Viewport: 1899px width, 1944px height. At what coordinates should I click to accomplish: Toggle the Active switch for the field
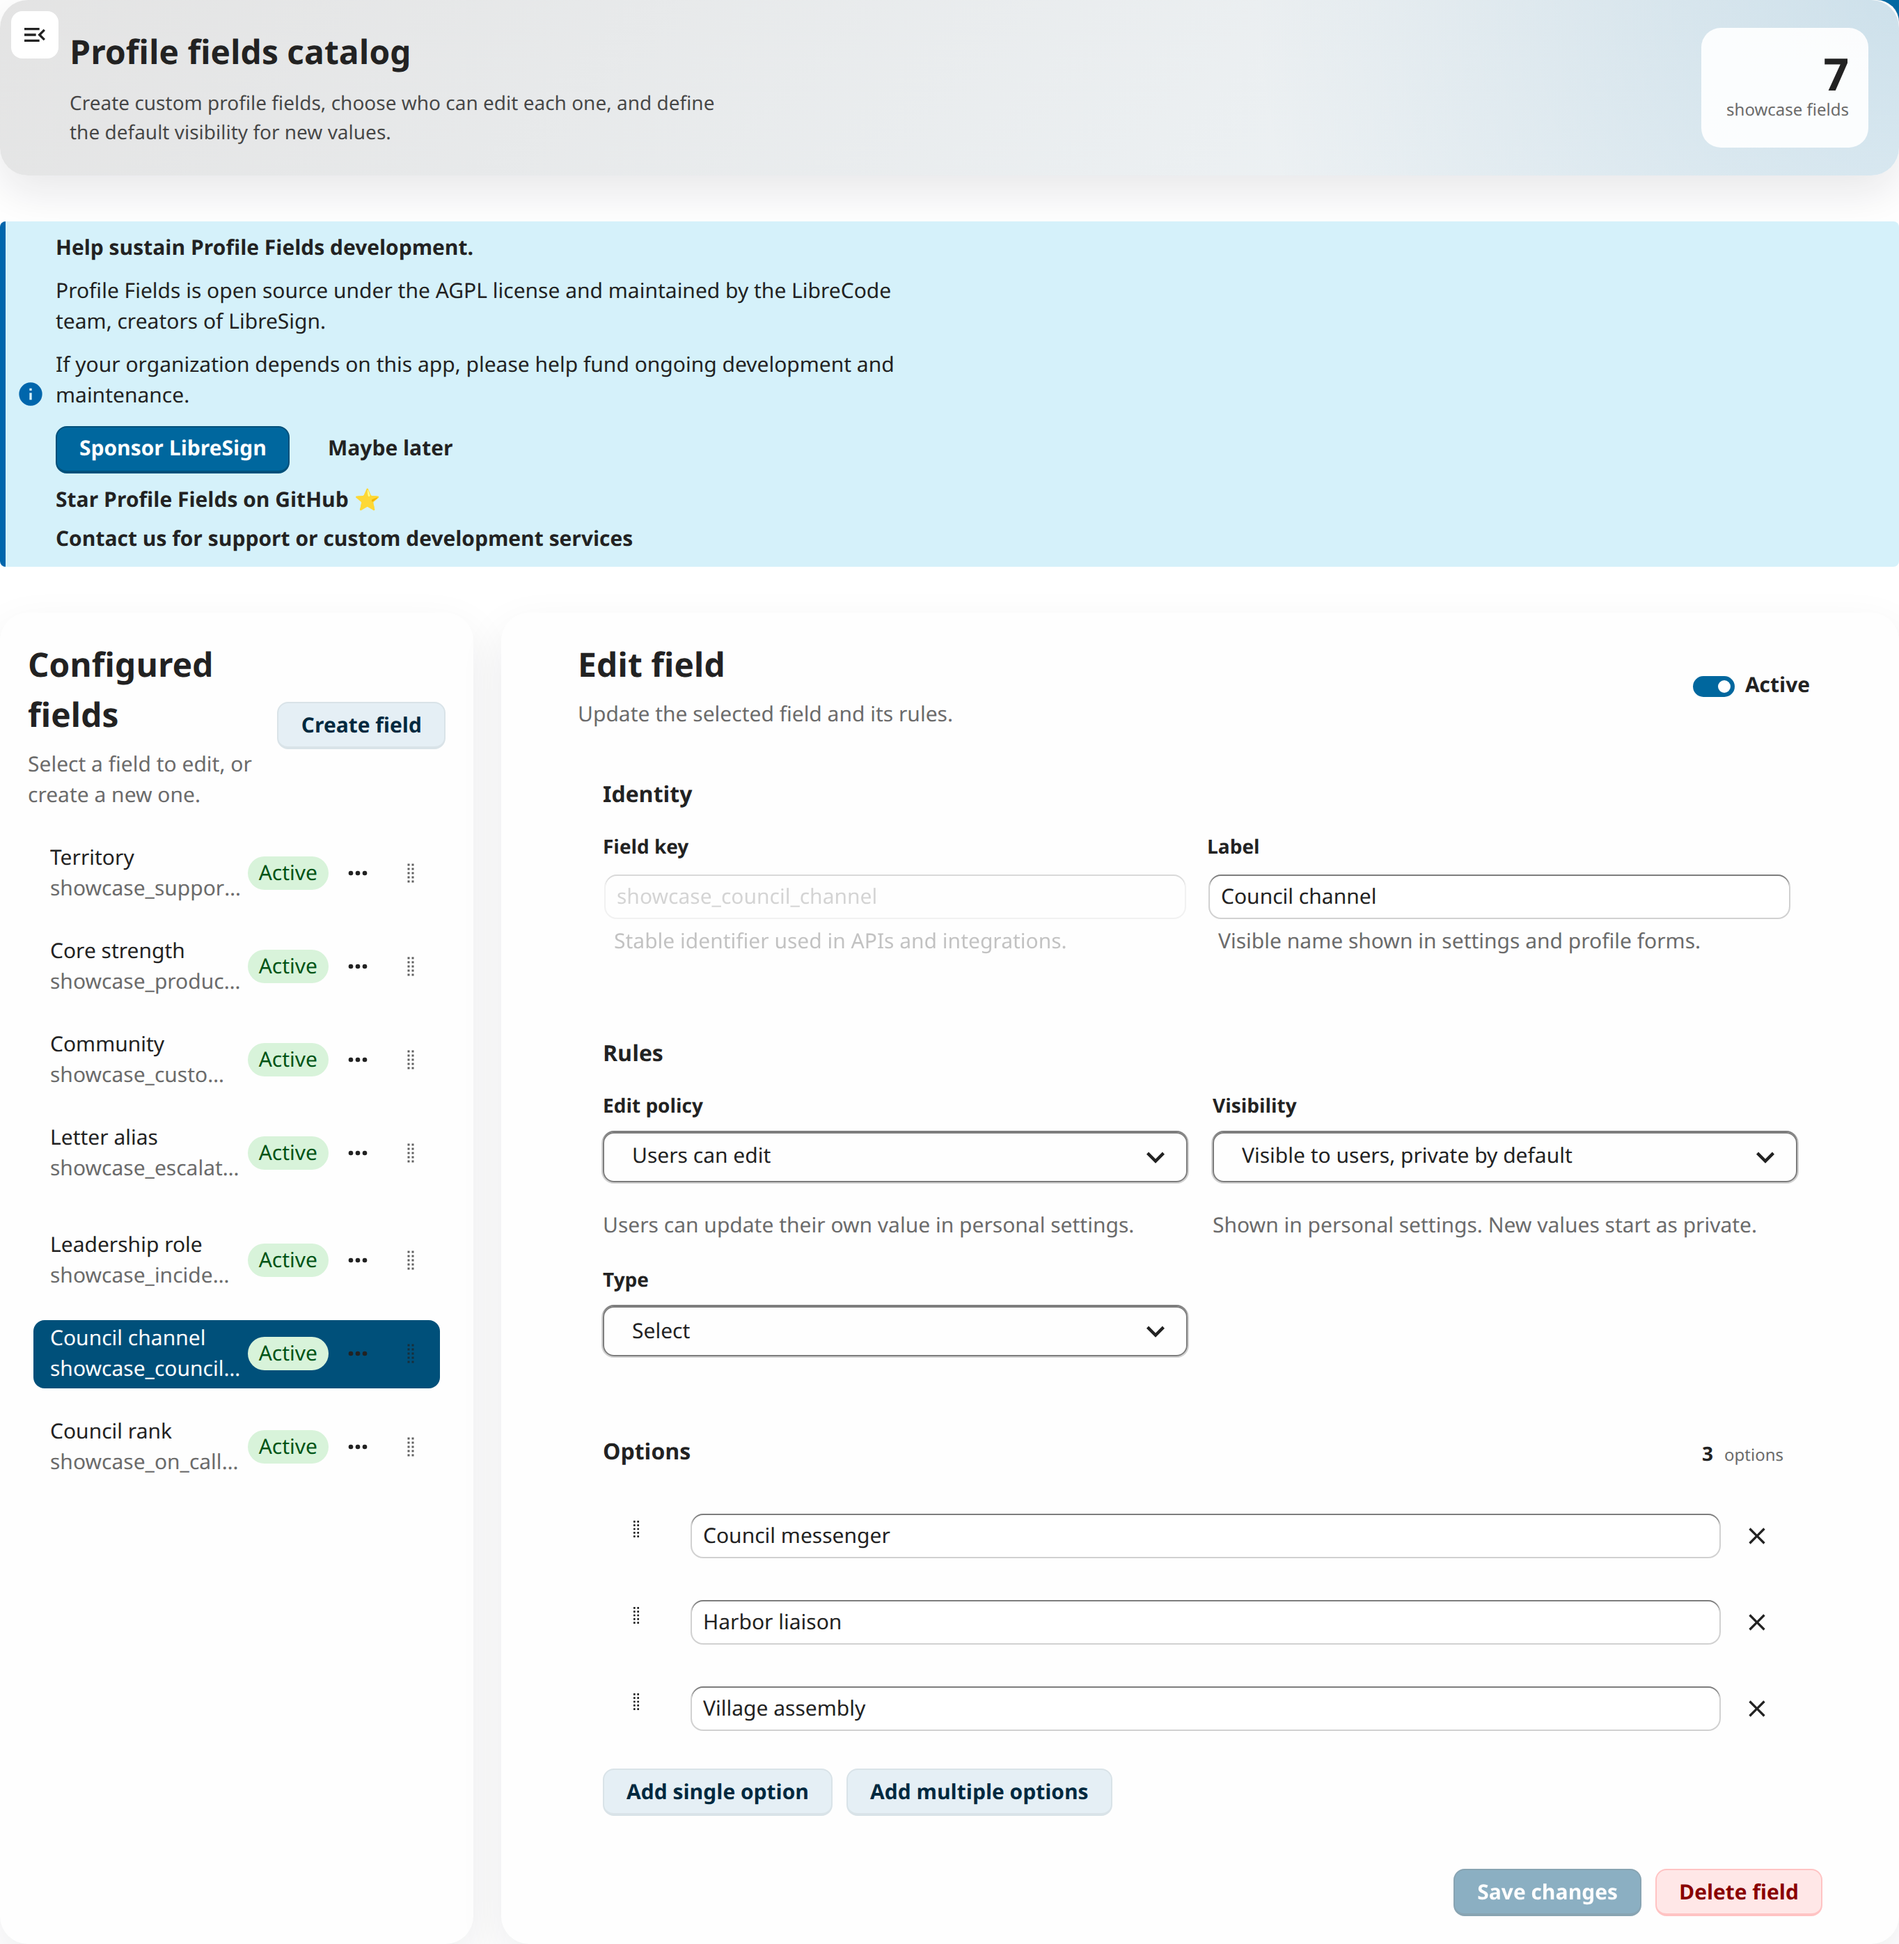pyautogui.click(x=1712, y=685)
